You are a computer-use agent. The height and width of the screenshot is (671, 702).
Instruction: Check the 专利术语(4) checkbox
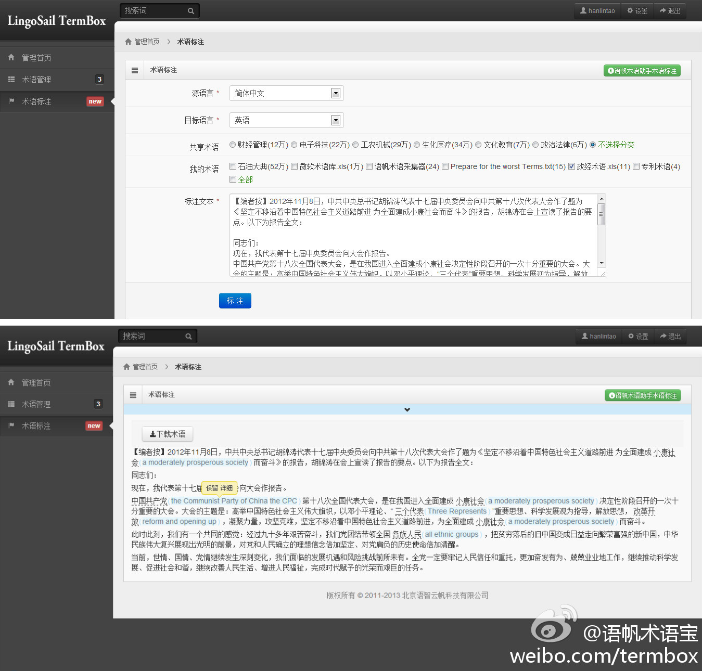pyautogui.click(x=636, y=166)
